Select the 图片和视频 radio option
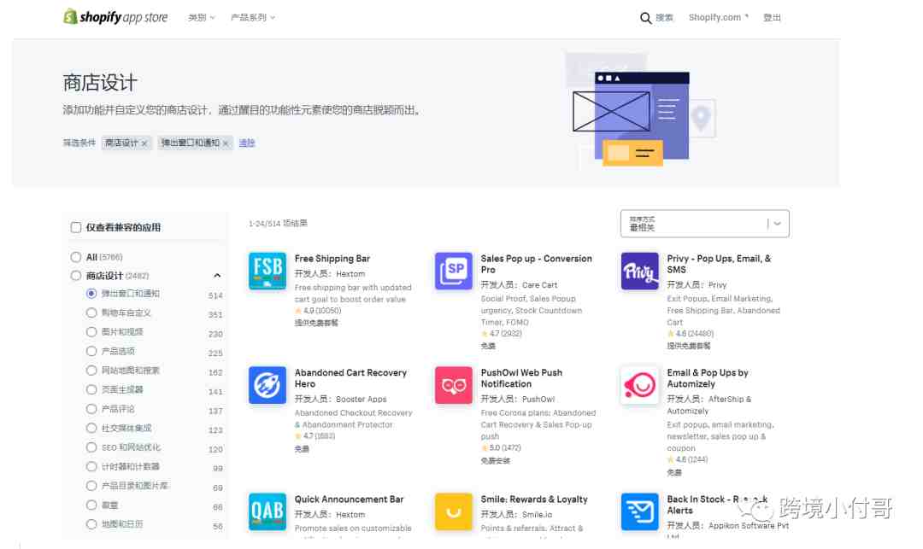This screenshot has height=549, width=923. click(x=91, y=332)
